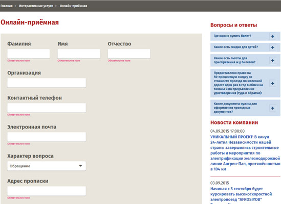The height and width of the screenshot is (204, 281).
Task: Click into the Контактный телефон field
Action: coord(47,108)
